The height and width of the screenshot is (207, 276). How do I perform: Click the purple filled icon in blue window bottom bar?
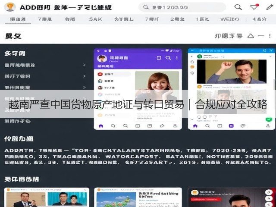click(x=231, y=126)
